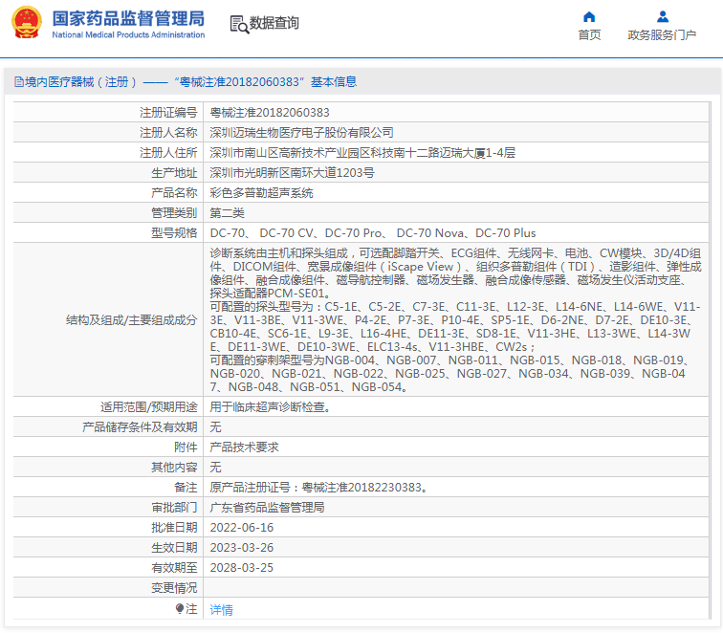Click the 其他内容 label
The height and width of the screenshot is (633, 723).
point(174,467)
